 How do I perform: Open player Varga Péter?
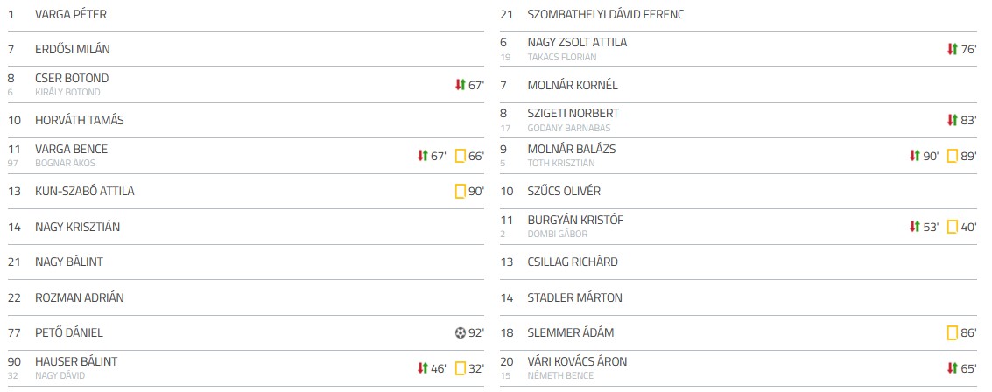click(71, 15)
